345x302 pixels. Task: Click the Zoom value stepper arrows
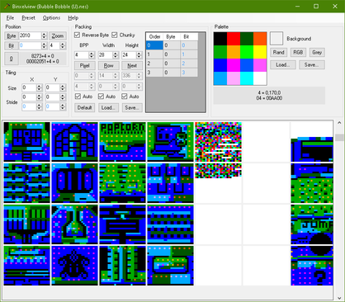(x=63, y=45)
